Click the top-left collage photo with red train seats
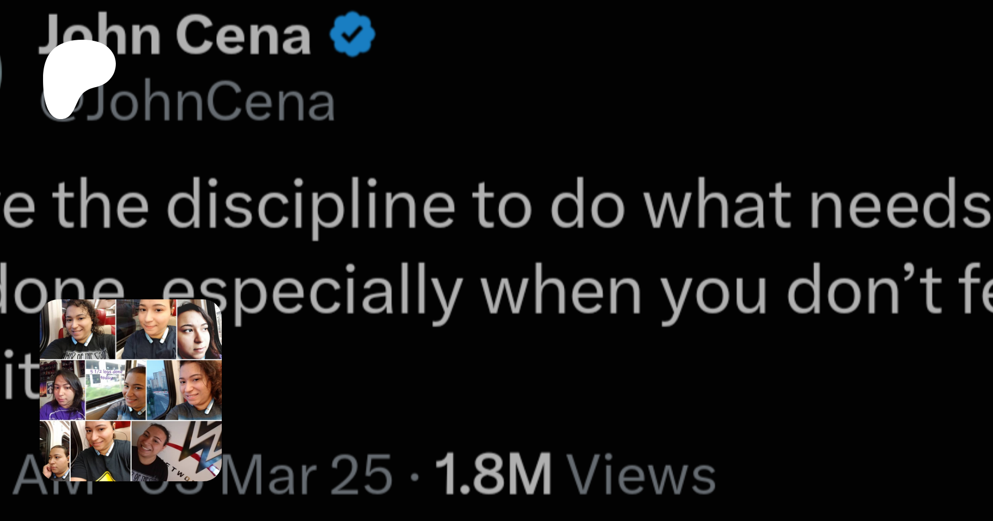993x521 pixels. point(78,329)
